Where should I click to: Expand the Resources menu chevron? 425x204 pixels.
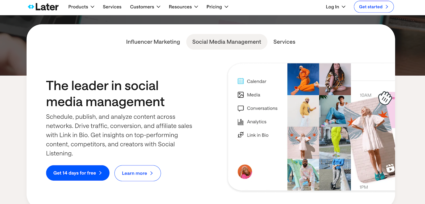[196, 7]
